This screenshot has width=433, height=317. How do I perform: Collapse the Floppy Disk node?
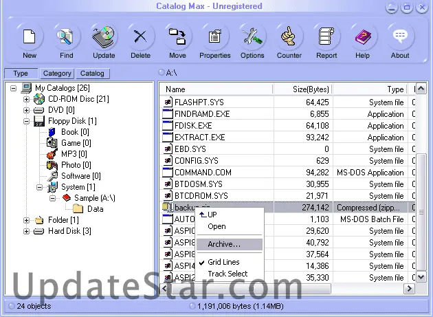26,121
